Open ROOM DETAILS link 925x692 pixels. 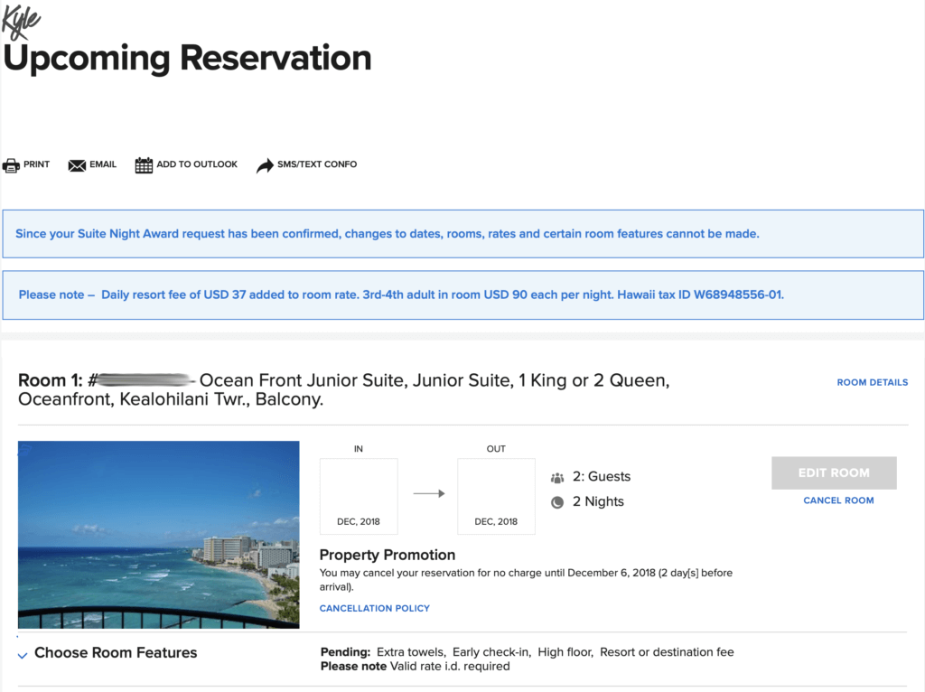tap(872, 382)
